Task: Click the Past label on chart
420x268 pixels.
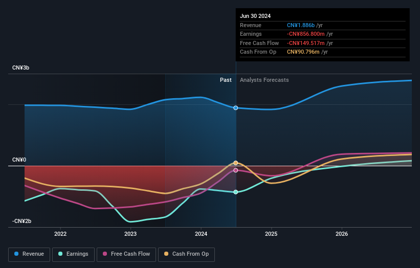Action: [226, 80]
